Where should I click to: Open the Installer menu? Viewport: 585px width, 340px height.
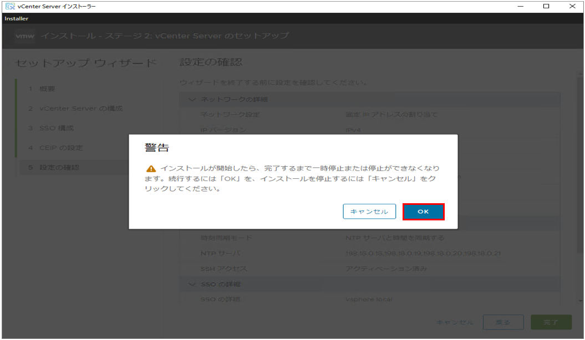click(17, 18)
